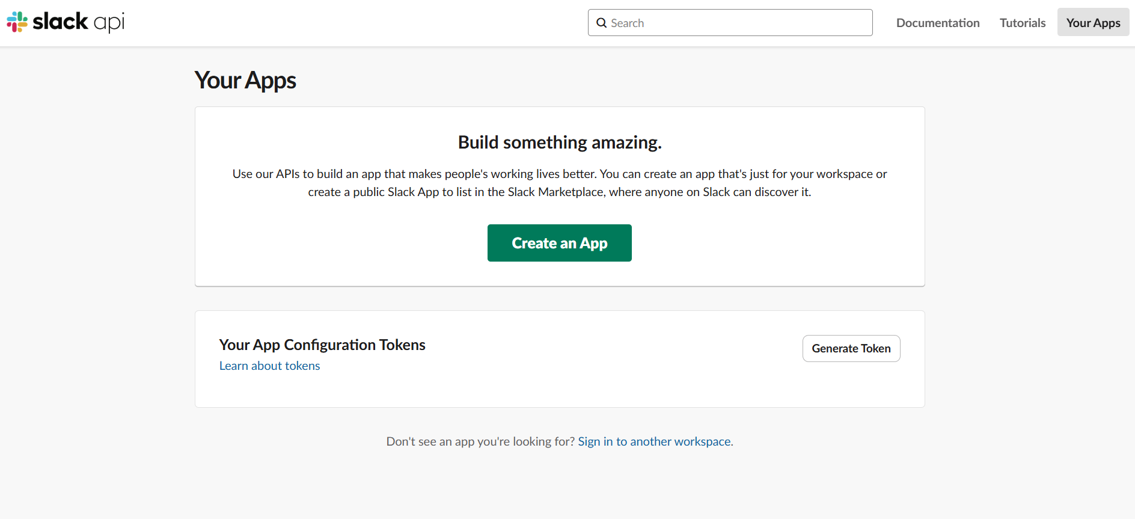The image size is (1135, 519).
Task: Click the "Don't see an app" text
Action: pos(480,441)
